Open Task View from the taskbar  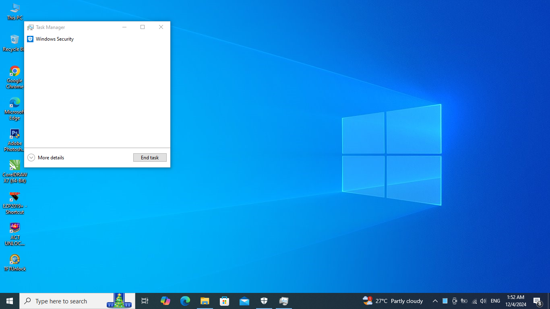click(145, 301)
